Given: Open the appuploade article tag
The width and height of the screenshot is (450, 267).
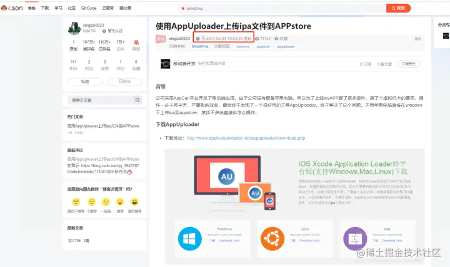Looking at the screenshot, I should (286, 46).
